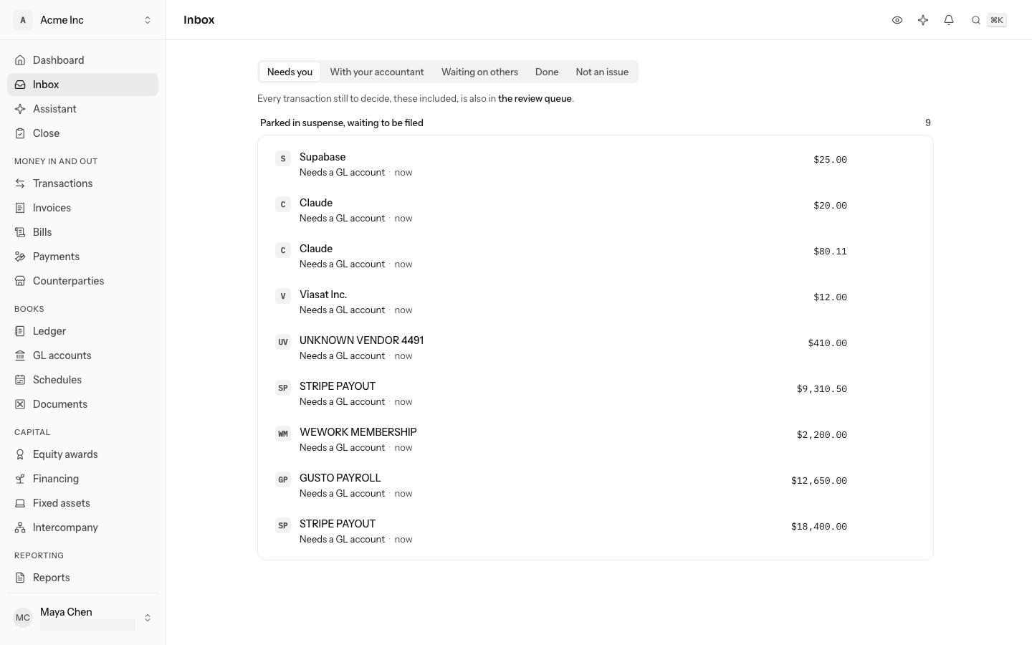1032x645 pixels.
Task: Switch to With your accountant tab
Action: click(377, 72)
